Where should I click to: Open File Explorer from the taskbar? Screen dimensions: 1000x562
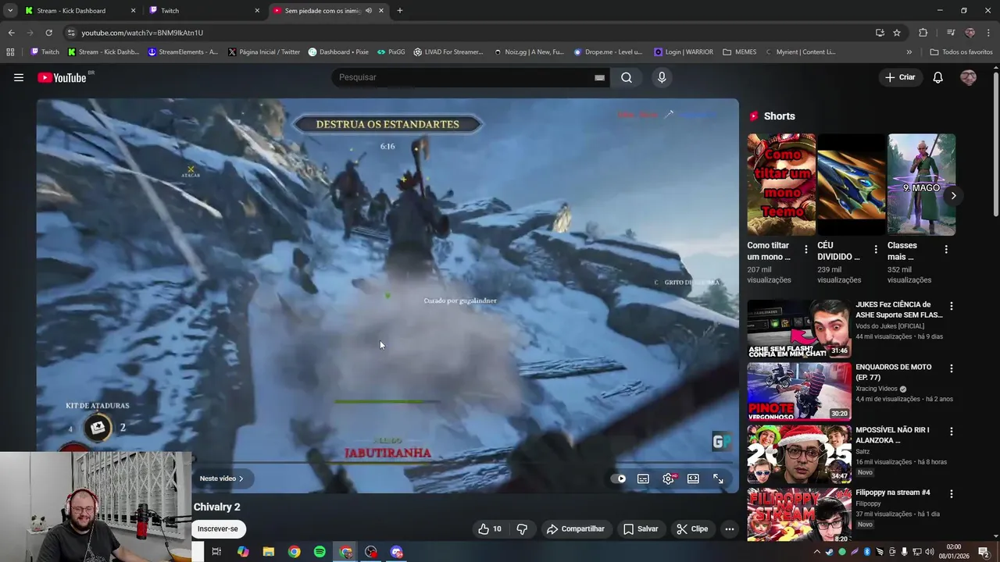269,552
